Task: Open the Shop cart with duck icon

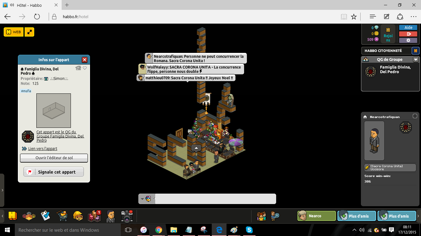Action: (x=62, y=216)
